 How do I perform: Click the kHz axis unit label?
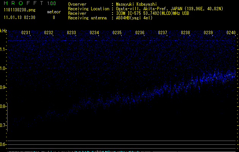point(3,31)
